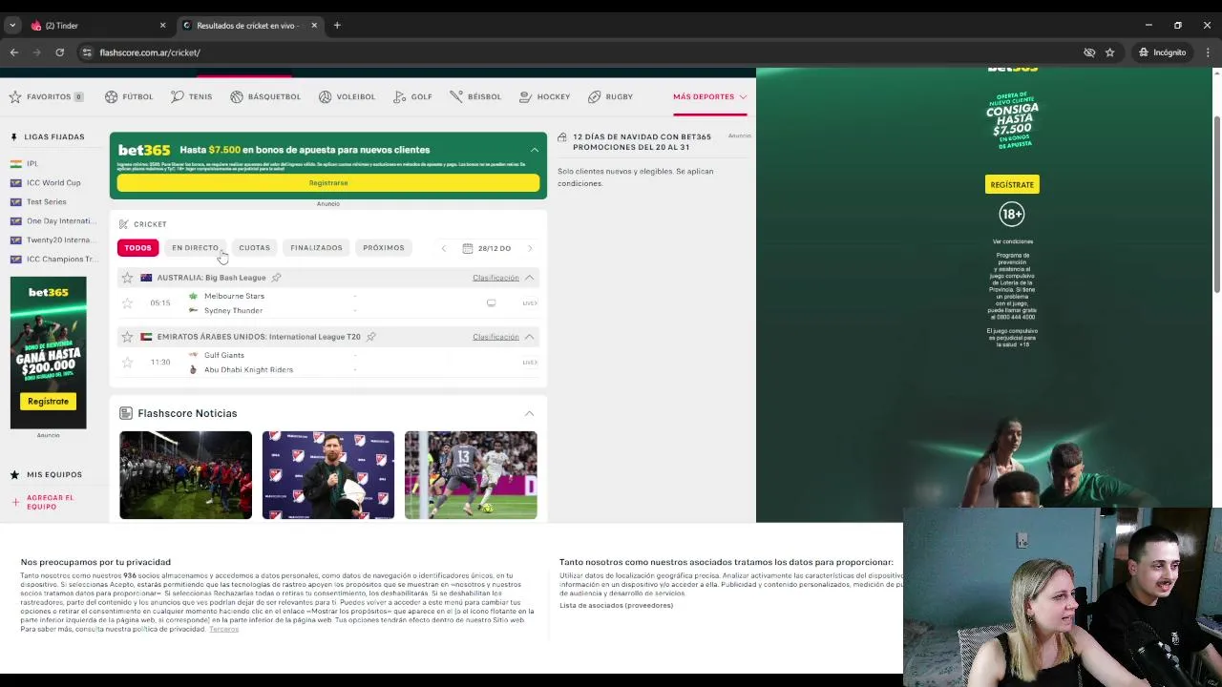This screenshot has height=687, width=1222.
Task: Click Melbourne Stars team name
Action: point(234,297)
